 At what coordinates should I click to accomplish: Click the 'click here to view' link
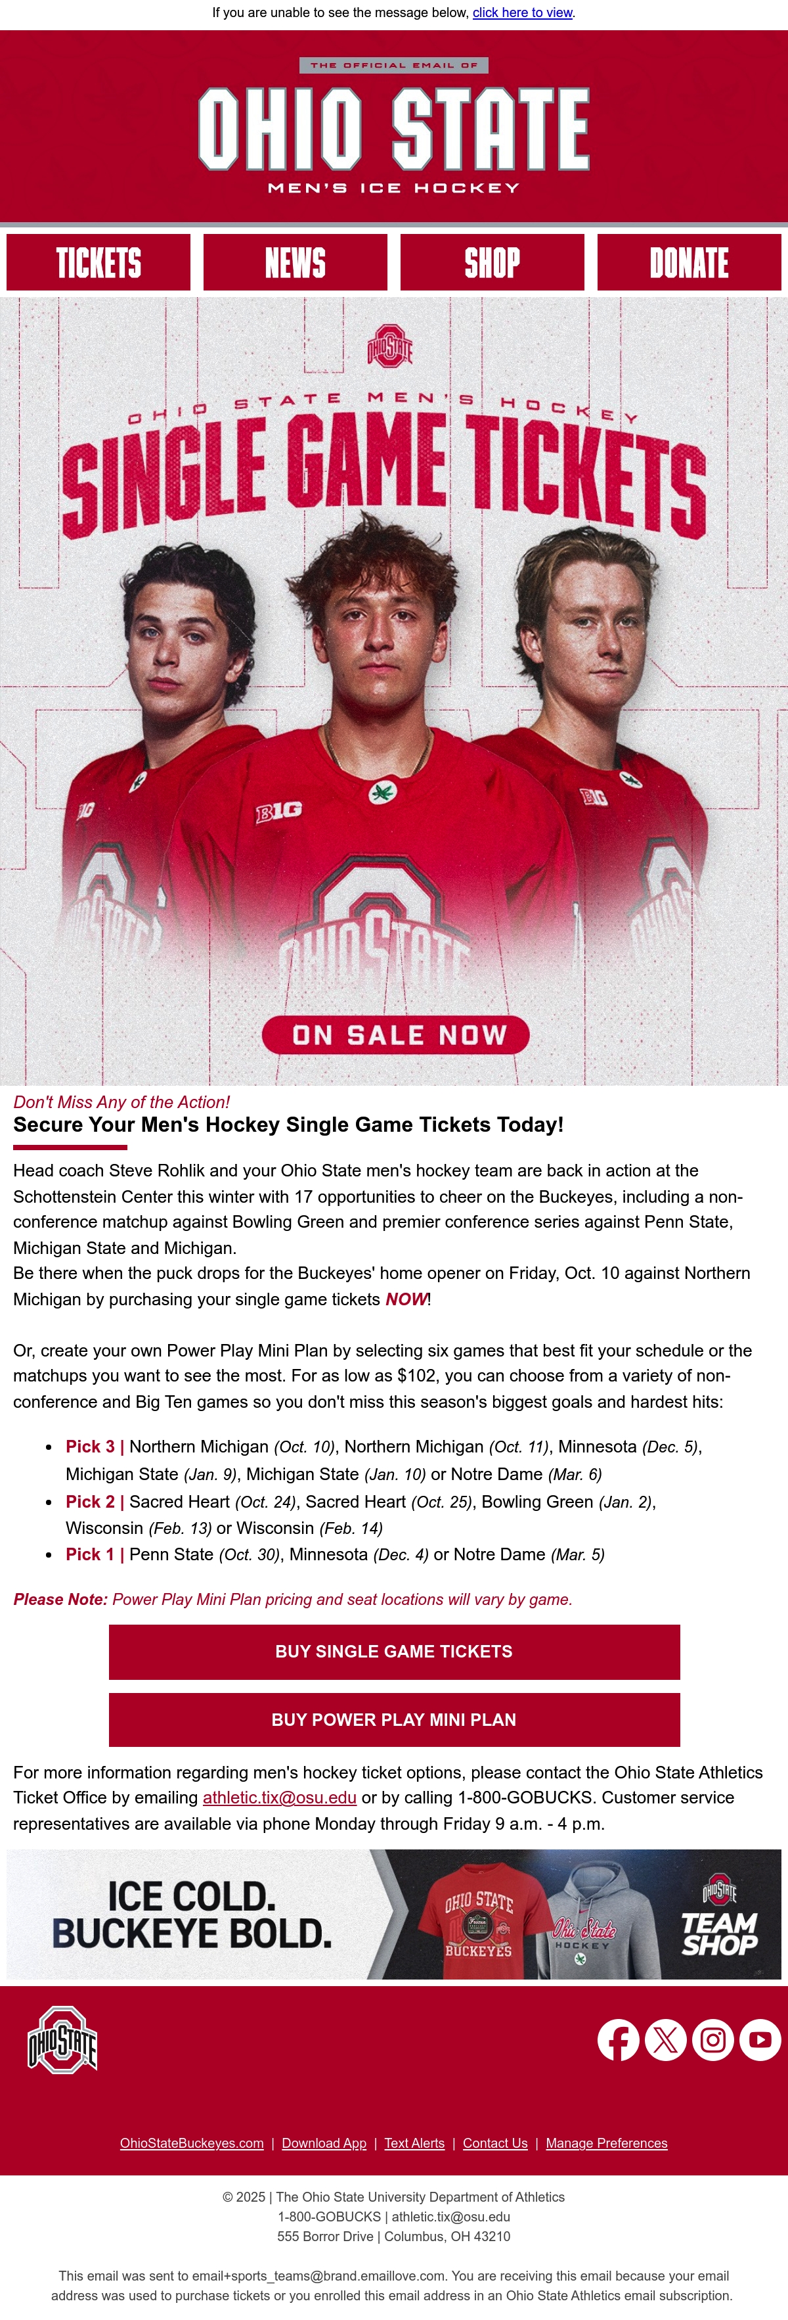523,12
